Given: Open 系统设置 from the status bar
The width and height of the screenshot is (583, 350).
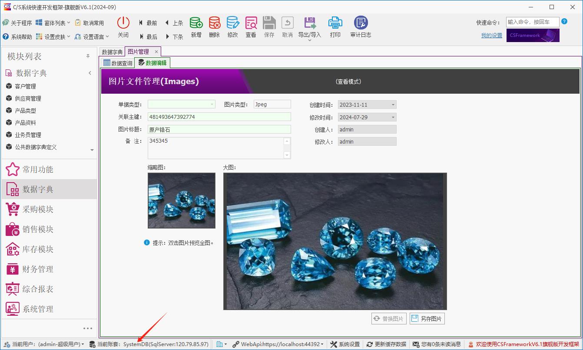Looking at the screenshot, I should (x=344, y=343).
